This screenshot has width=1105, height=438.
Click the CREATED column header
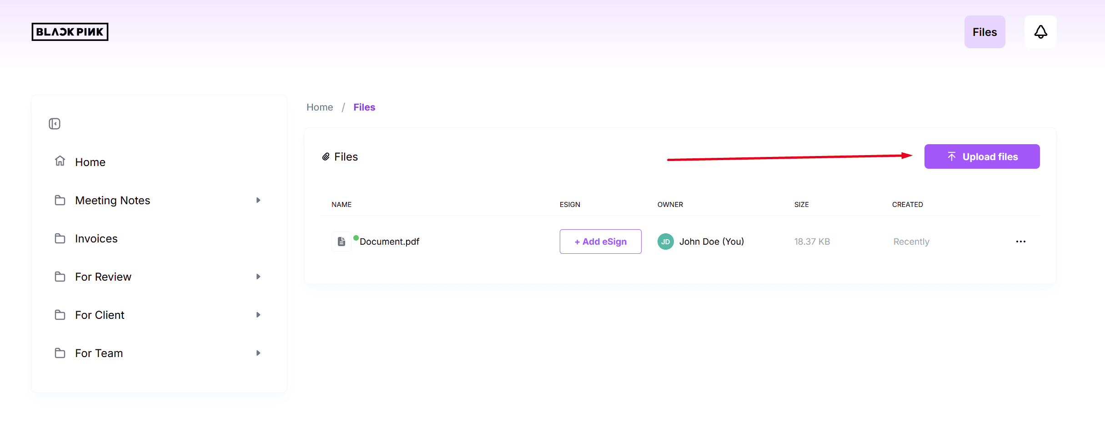[x=908, y=205]
